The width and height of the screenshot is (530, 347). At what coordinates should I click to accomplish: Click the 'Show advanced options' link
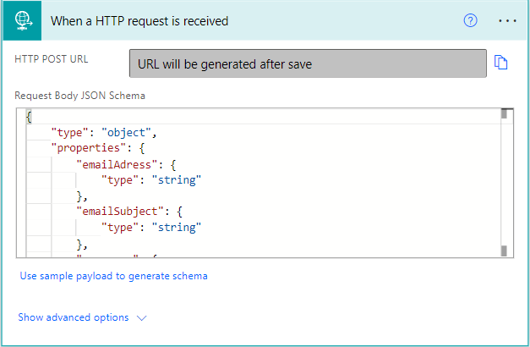point(74,317)
